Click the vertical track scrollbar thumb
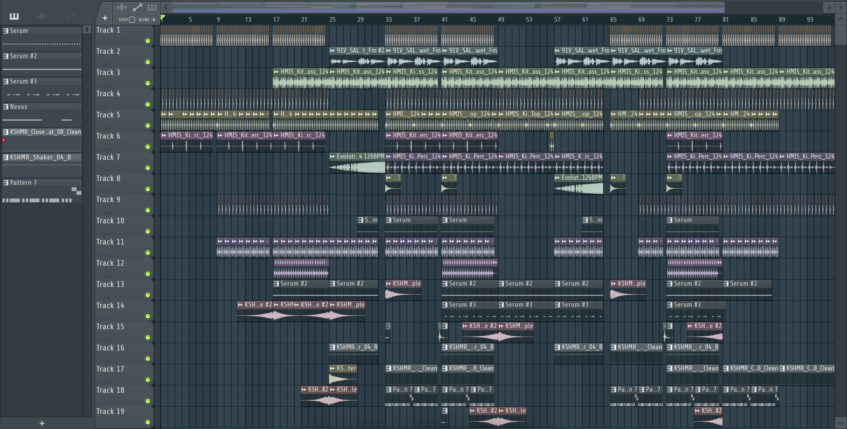The image size is (847, 429). [841, 35]
